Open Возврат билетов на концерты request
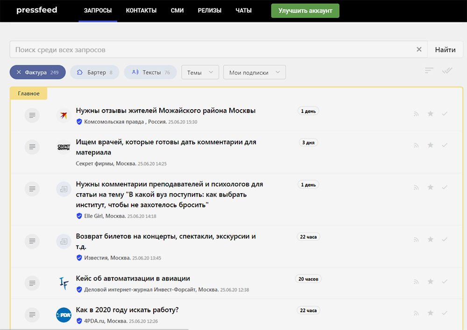The width and height of the screenshot is (467, 330). [166, 241]
